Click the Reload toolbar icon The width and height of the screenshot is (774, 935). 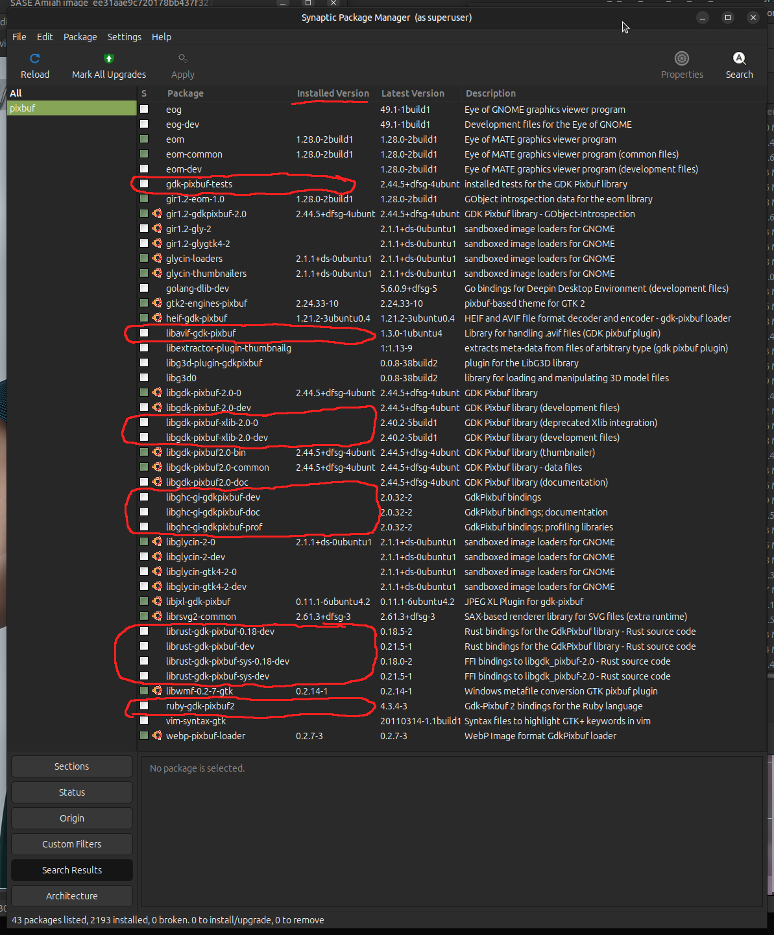point(35,58)
